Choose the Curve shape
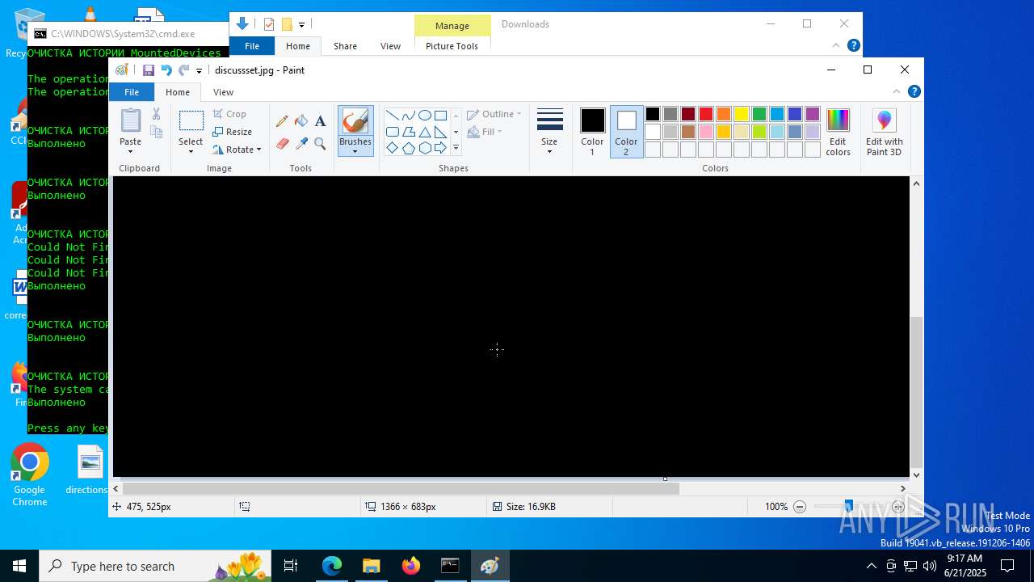 [x=408, y=115]
